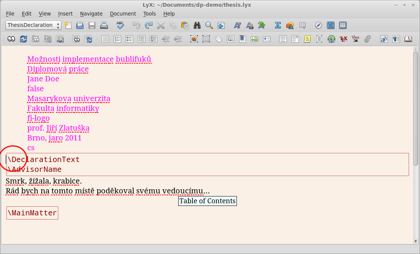Image resolution: width=420 pixels, height=254 pixels.
Task: Insert a math macro \foo
Action: click(x=355, y=39)
